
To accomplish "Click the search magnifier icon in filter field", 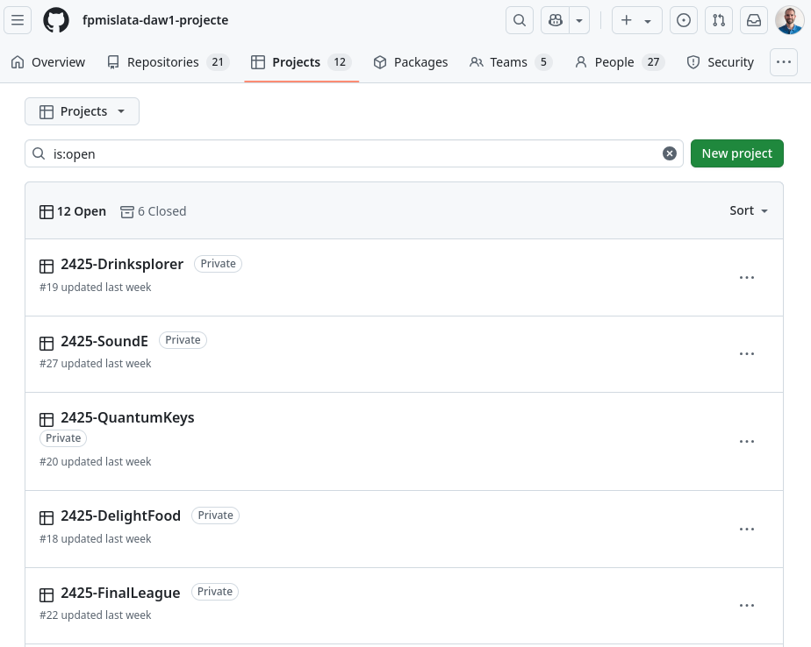I will click(39, 153).
